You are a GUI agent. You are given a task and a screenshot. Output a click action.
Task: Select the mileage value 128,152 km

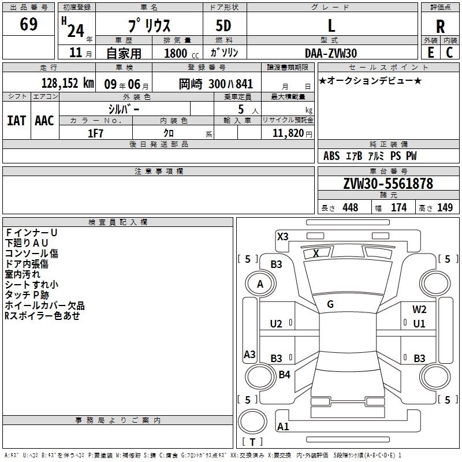[x=68, y=83]
